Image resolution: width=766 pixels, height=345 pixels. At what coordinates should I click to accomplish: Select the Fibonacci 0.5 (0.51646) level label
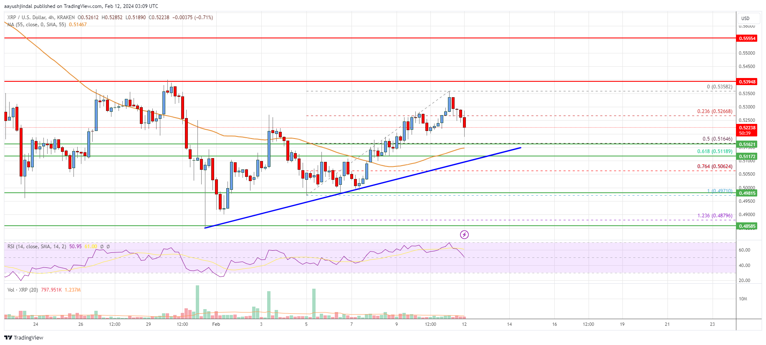717,139
